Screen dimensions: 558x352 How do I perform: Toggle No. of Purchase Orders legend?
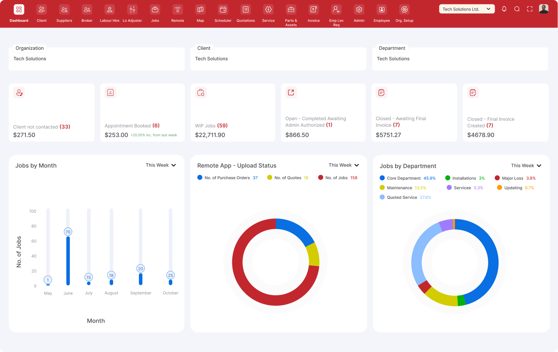click(x=227, y=178)
